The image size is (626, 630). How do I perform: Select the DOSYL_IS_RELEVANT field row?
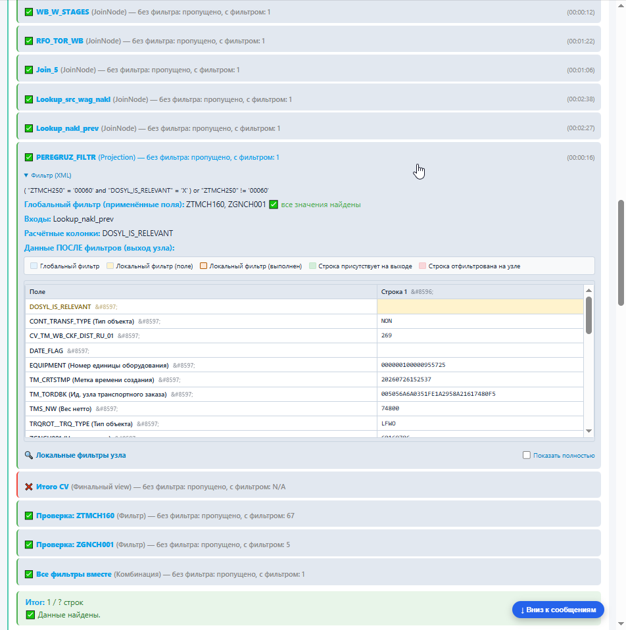pyautogui.click(x=201, y=306)
